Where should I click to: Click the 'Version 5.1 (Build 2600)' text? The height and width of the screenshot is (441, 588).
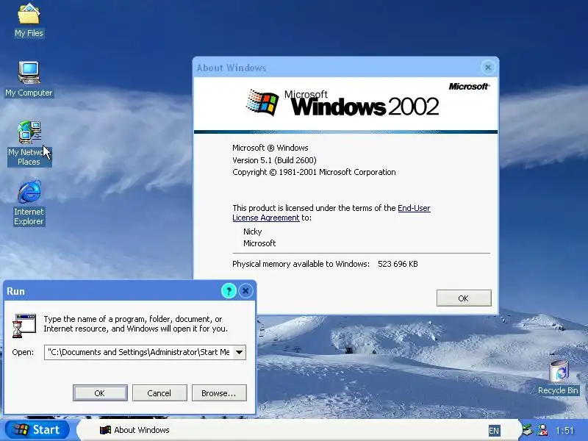(x=274, y=160)
